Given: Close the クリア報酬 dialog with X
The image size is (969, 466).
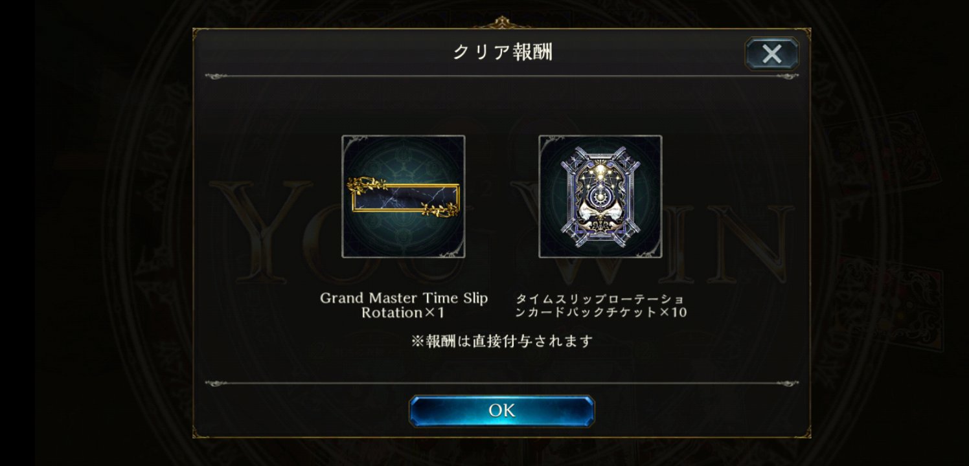Looking at the screenshot, I should pos(771,53).
